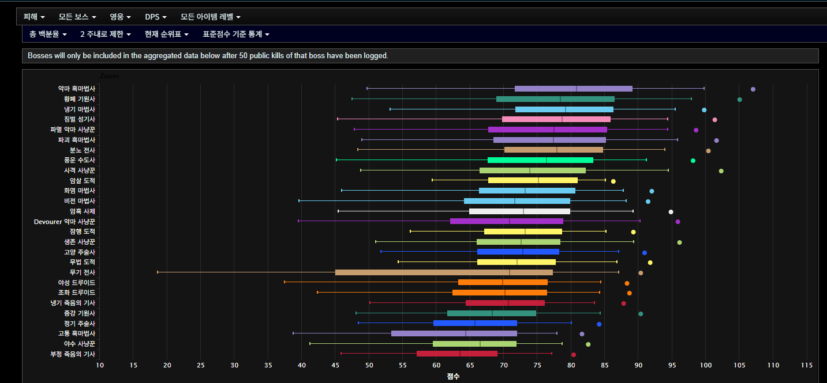The width and height of the screenshot is (827, 383).
Task: Open the 표준점수 기준 통계 dropdown
Action: [x=236, y=34]
